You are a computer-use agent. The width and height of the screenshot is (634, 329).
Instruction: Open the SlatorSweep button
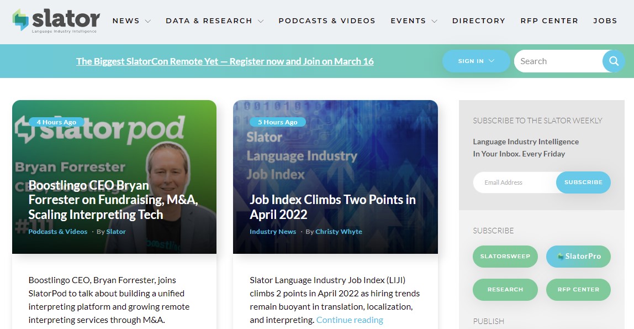[x=505, y=256]
